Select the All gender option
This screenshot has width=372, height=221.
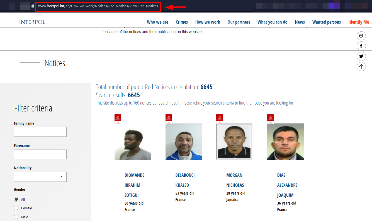click(x=16, y=199)
